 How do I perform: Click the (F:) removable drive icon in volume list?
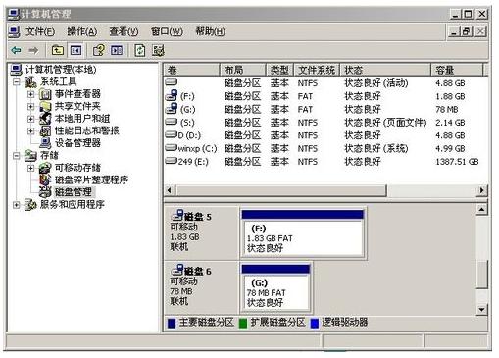(x=172, y=96)
